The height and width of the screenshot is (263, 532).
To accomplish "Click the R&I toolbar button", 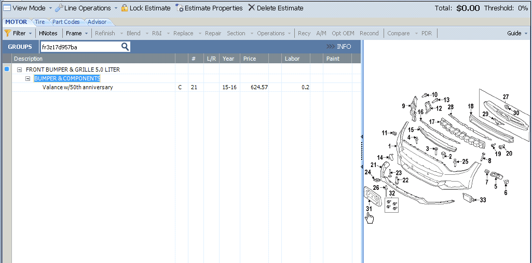I will 157,33.
